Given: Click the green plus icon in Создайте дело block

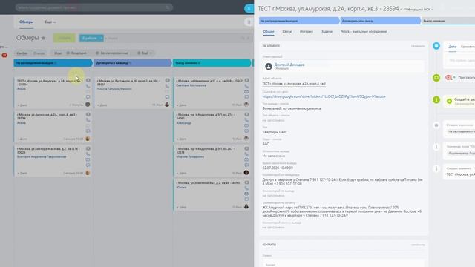Looking at the screenshot, I should [x=449, y=101].
